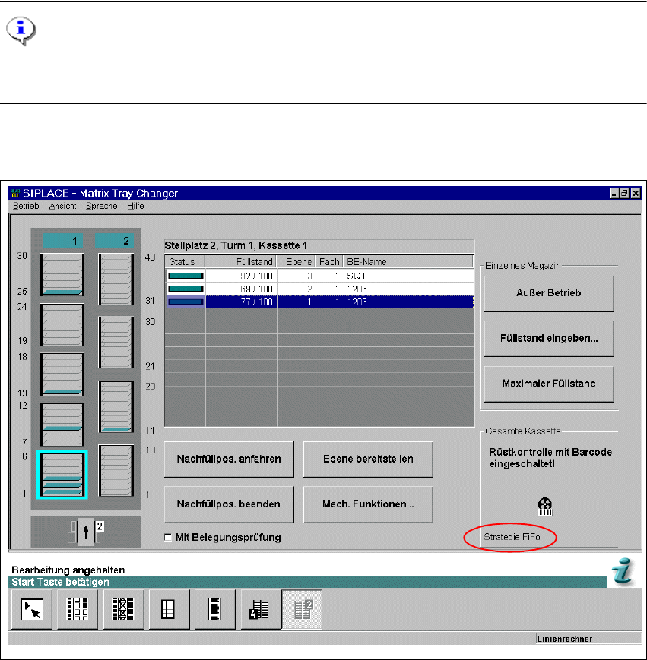Click the crossed-out tracks toolbar button
This screenshot has width=647, height=660.
[x=123, y=609]
